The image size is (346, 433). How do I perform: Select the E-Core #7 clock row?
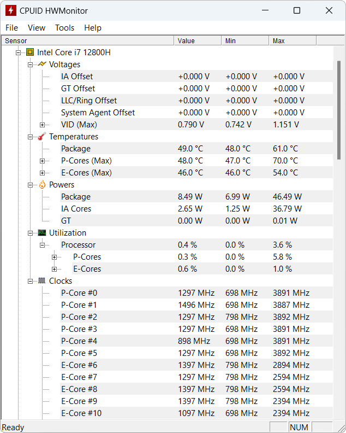196,377
